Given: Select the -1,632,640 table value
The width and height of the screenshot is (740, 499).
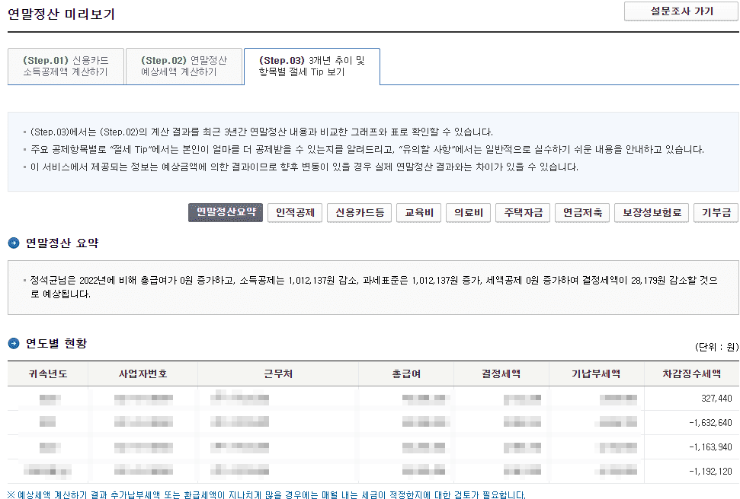Looking at the screenshot, I should pos(710,423).
